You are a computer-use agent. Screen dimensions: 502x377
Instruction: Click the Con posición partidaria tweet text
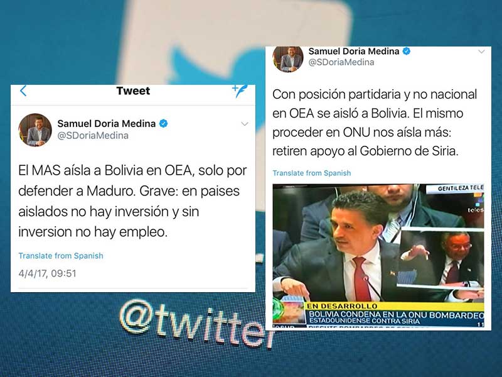point(375,123)
